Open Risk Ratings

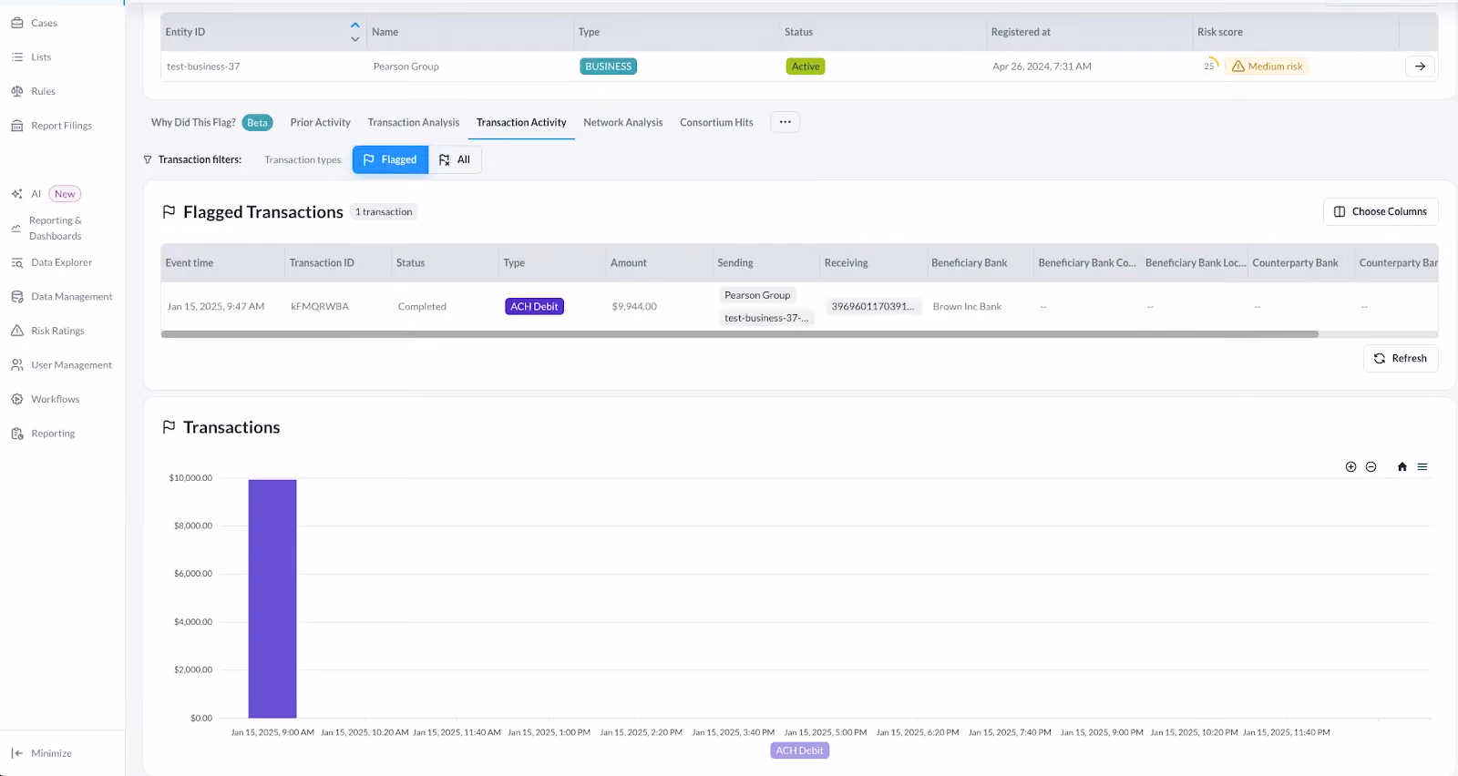click(x=47, y=331)
